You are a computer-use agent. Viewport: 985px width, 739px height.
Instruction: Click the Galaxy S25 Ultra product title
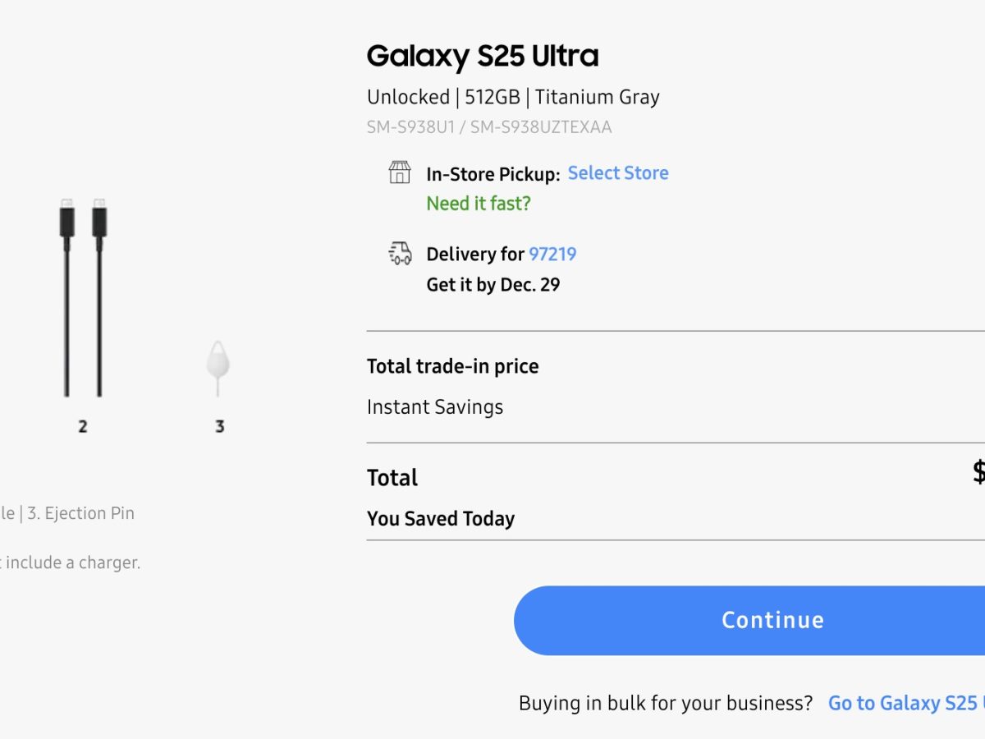[x=483, y=56]
